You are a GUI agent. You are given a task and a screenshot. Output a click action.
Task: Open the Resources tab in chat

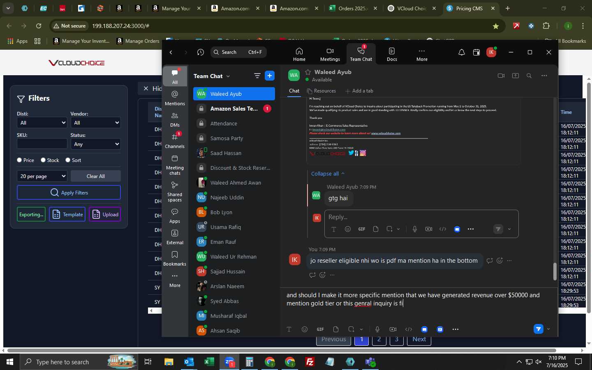321,91
